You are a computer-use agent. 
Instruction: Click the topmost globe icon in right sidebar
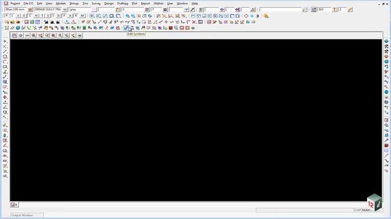(x=386, y=41)
